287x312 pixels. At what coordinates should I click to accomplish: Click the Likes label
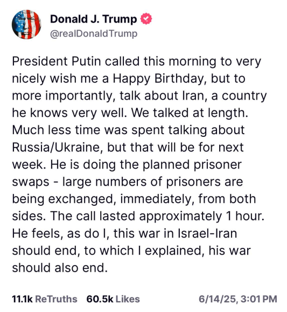[x=128, y=299]
